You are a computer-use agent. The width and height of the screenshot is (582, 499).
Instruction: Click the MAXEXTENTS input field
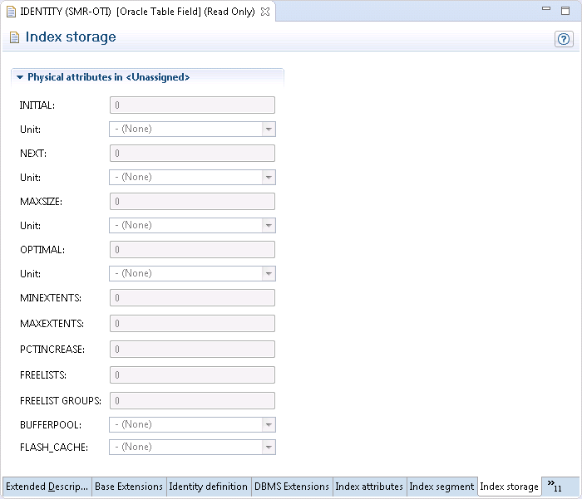coord(192,324)
